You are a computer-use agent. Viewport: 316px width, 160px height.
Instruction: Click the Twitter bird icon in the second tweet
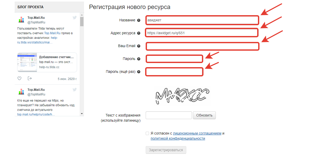point(75,90)
